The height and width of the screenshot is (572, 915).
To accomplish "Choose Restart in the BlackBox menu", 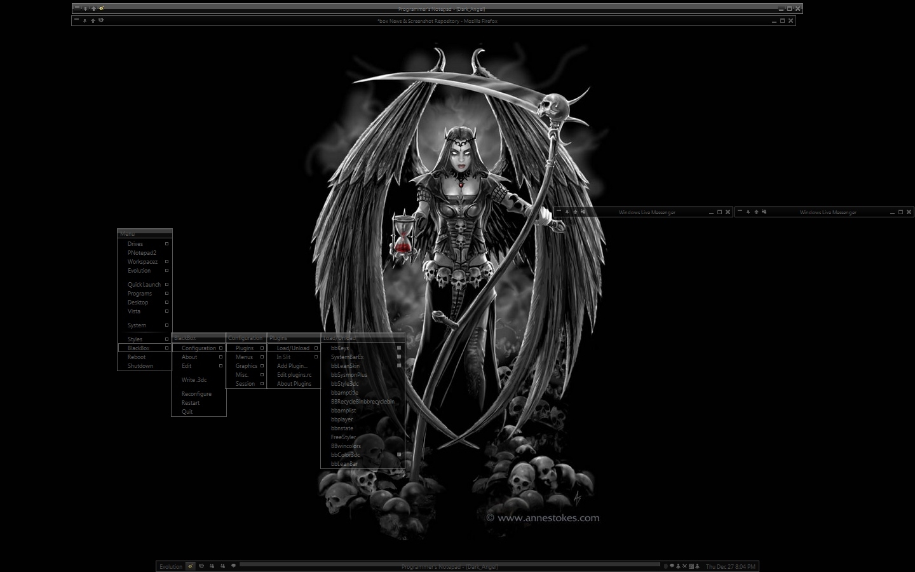I will pos(199,403).
